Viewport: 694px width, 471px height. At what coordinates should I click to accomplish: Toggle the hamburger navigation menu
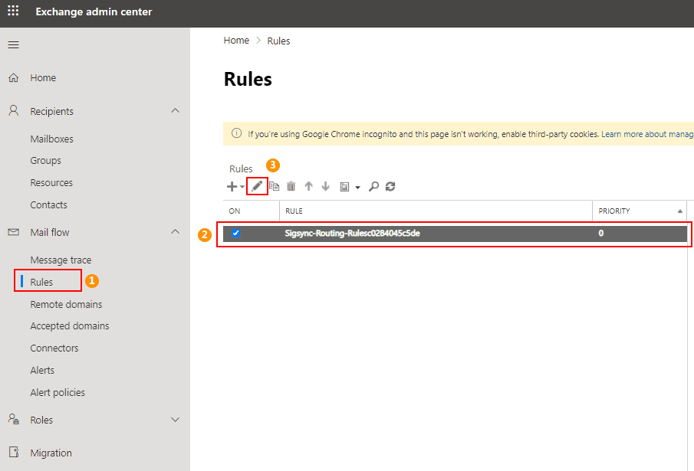(x=13, y=44)
